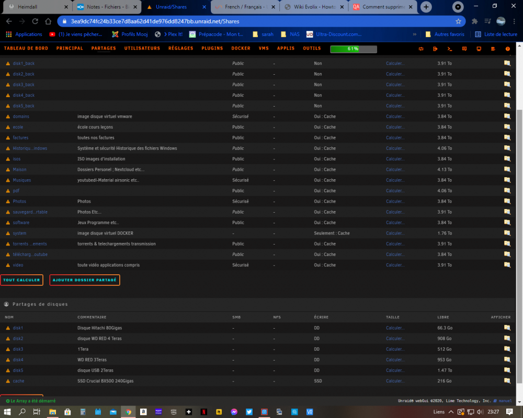Open the Messenger app in the taskbar
523x418 pixels.
(234, 412)
